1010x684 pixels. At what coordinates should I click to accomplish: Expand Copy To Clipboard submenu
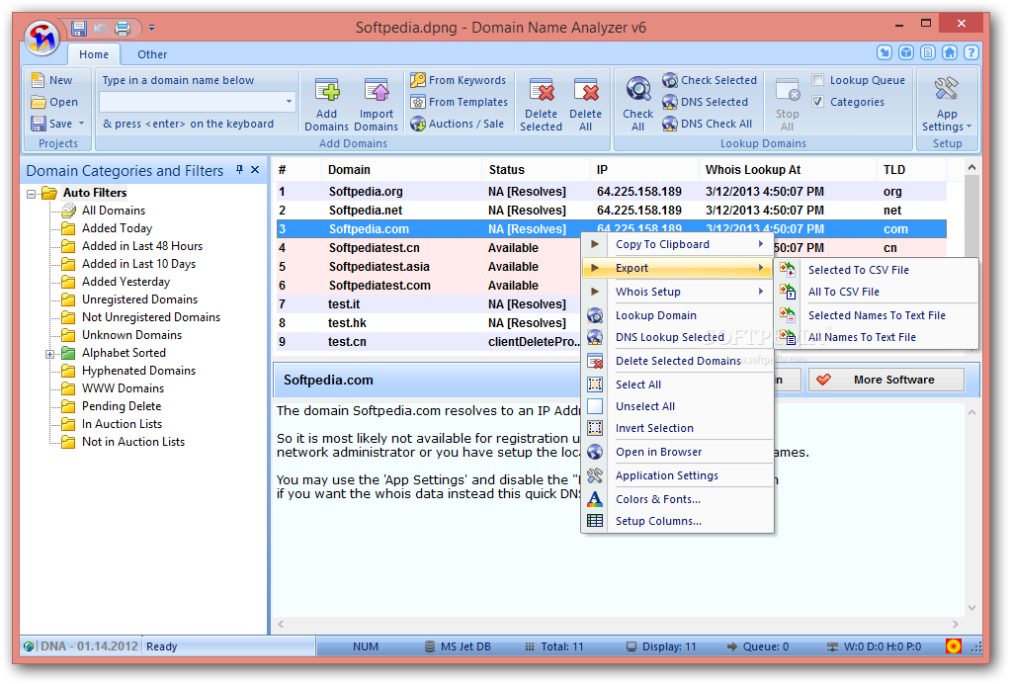(x=677, y=245)
